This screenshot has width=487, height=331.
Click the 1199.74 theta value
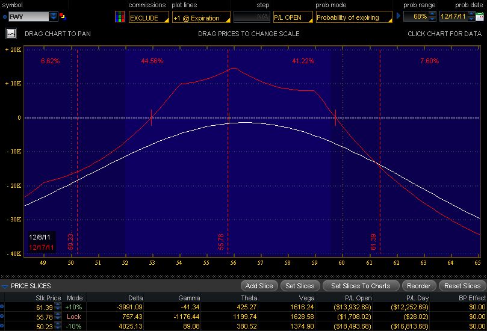click(x=245, y=317)
